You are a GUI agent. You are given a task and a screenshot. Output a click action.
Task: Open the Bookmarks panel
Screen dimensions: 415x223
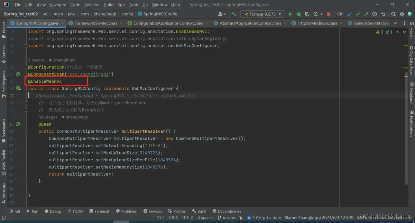4,131
